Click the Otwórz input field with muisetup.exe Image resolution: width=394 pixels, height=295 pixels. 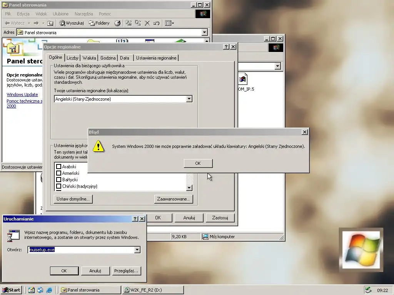[x=81, y=250]
